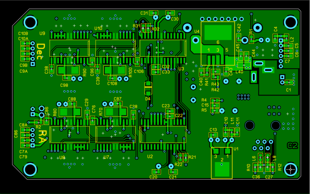Screen dimensions: 310x194
Task: Select the U1 three-pin component footprint
Action: point(222,163)
